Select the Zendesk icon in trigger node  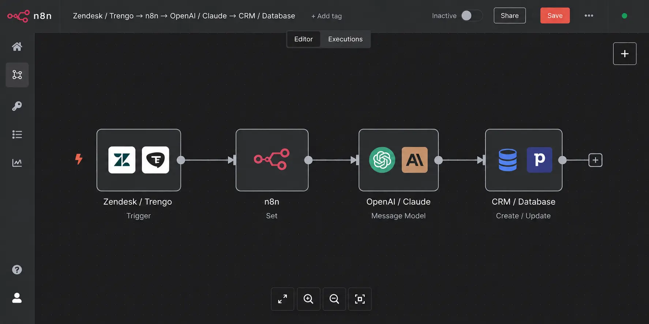tap(122, 160)
